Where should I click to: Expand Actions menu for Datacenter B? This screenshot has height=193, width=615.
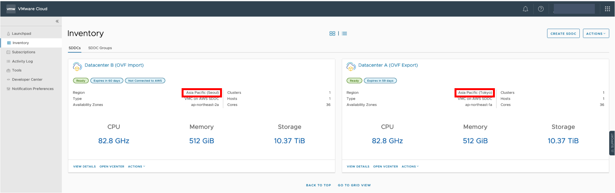(136, 166)
